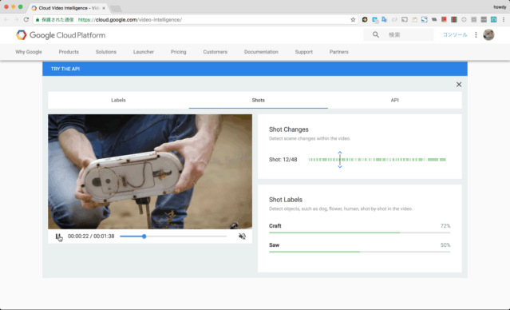Open the Chrome three-dot menu
The width and height of the screenshot is (510, 310).
point(504,19)
